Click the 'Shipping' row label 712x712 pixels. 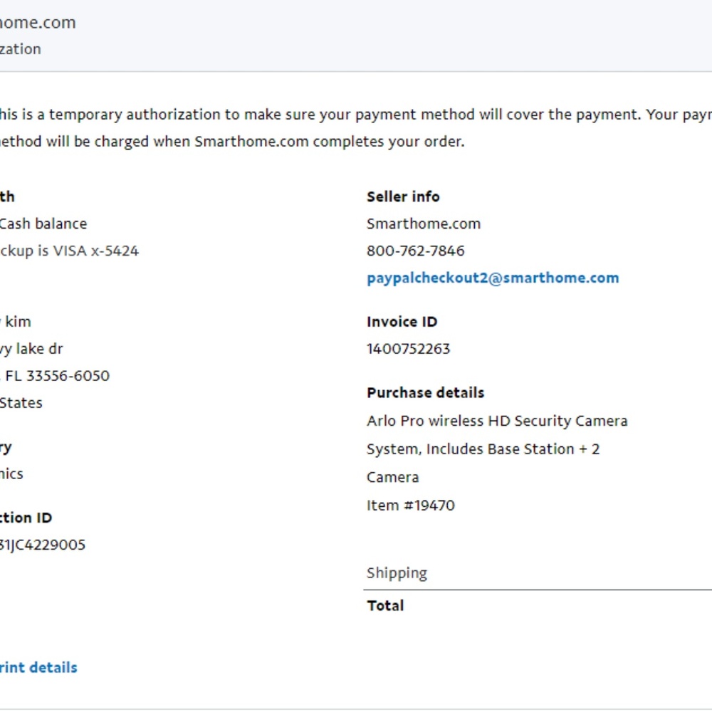(397, 573)
